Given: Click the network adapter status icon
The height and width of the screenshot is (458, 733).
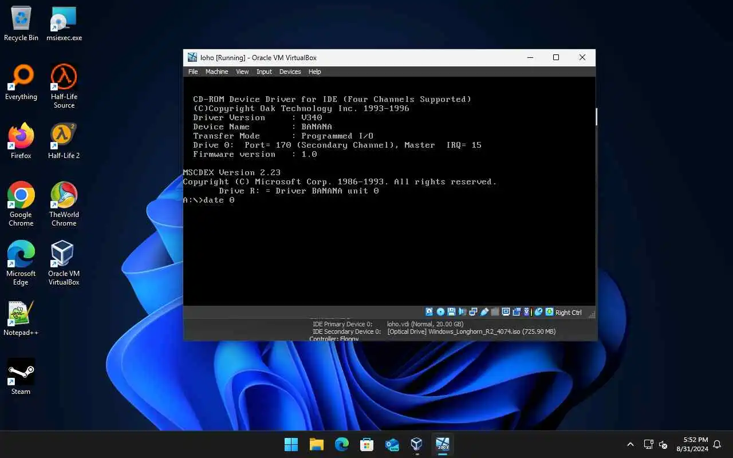Looking at the screenshot, I should 473,312.
